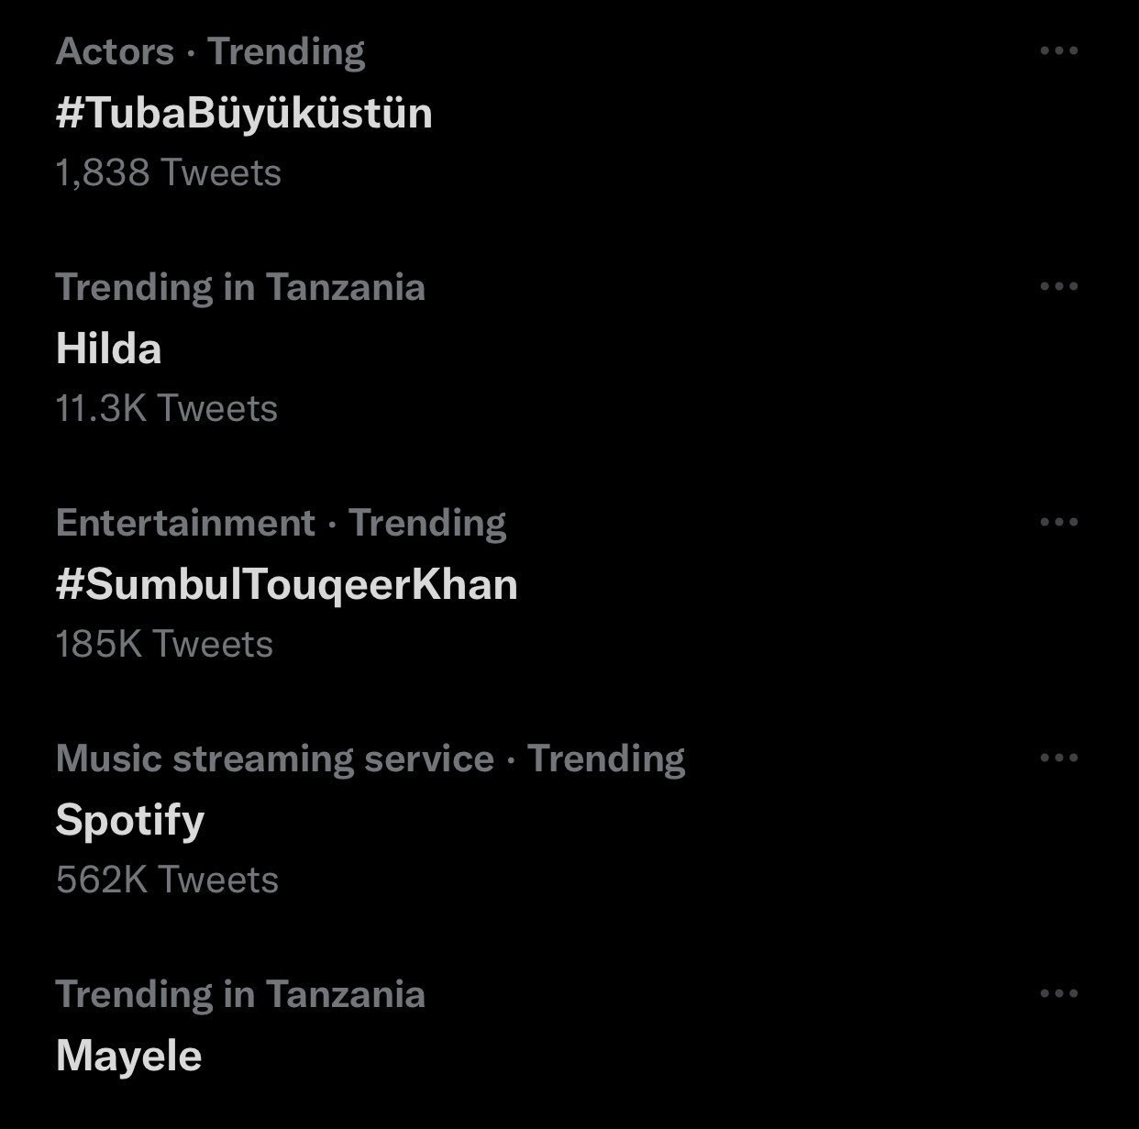Open the Hilda trending topic
The height and width of the screenshot is (1129, 1139).
pos(108,349)
